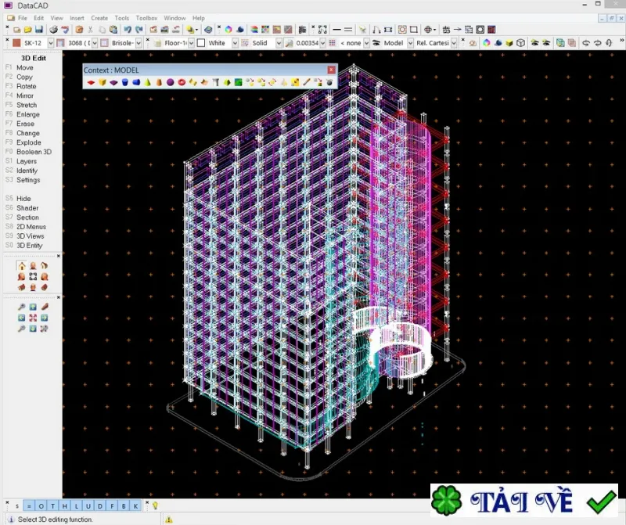Choose Shader in the 3D Edit menu
The image size is (626, 525).
[x=27, y=208]
